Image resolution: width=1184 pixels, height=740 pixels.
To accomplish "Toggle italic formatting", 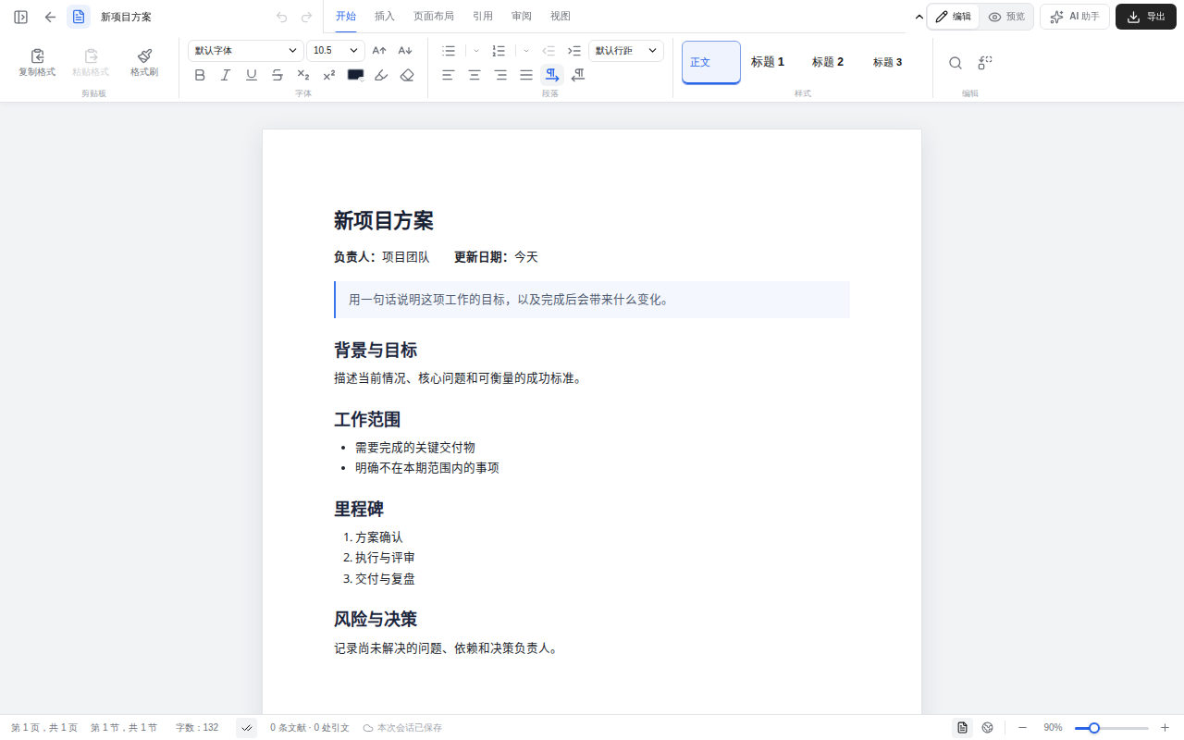I will (226, 76).
